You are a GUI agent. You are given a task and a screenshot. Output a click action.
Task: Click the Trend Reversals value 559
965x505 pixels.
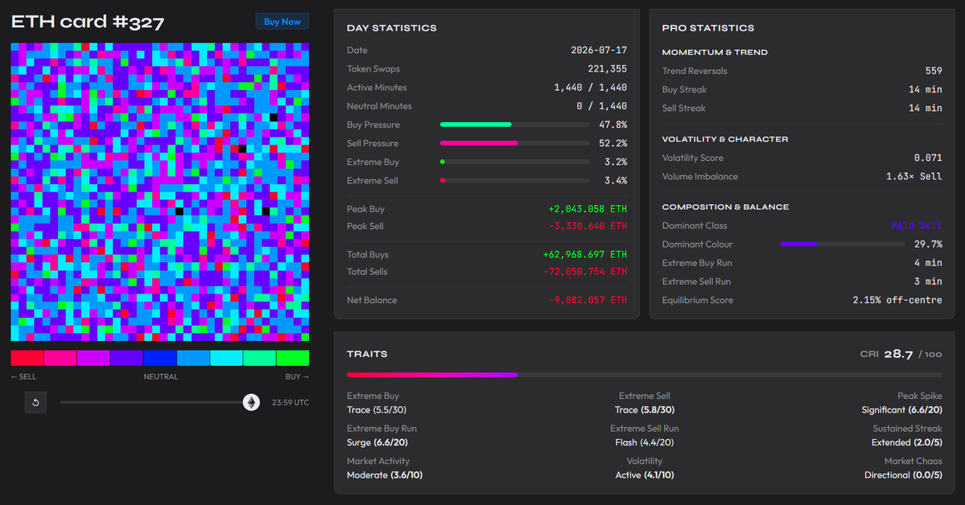[934, 72]
